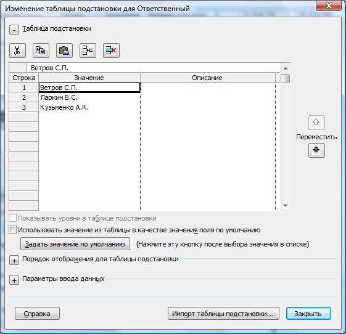
Task: Click row header number 3
Action: click(24, 107)
